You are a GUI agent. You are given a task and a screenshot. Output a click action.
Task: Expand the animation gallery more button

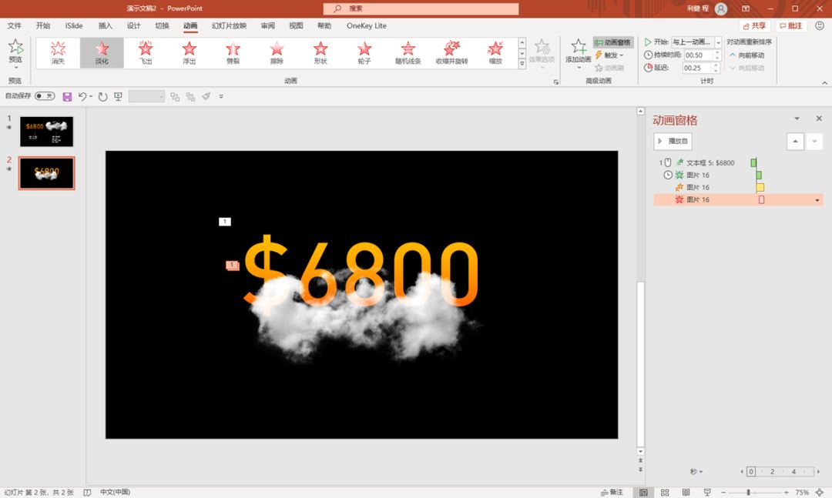pos(522,64)
